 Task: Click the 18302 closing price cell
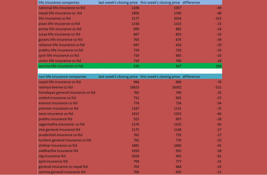tap(161, 87)
